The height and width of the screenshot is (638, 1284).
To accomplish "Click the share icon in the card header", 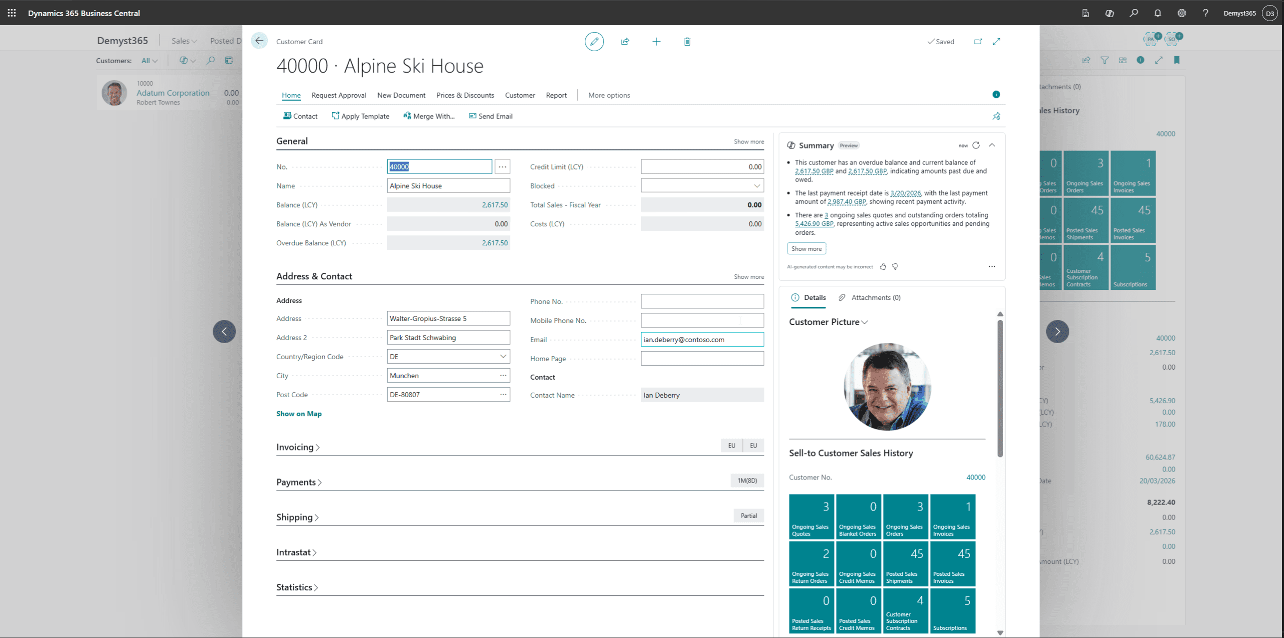I will (x=625, y=42).
